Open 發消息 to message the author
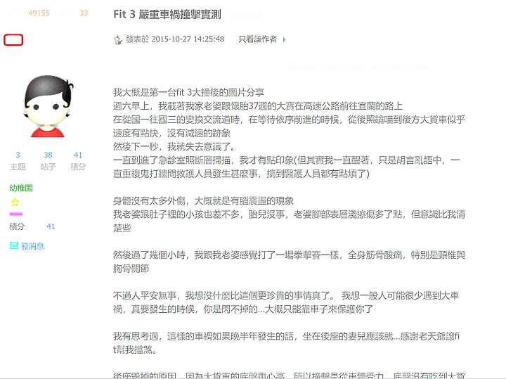The width and height of the screenshot is (506, 379). (32, 246)
